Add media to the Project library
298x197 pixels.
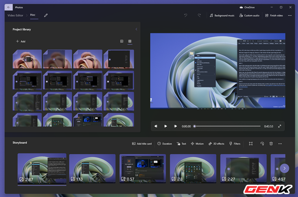pos(20,41)
